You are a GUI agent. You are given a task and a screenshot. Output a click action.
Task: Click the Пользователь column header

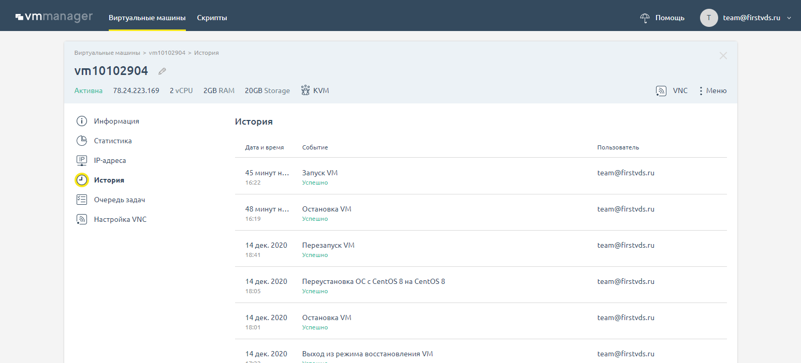(x=618, y=147)
